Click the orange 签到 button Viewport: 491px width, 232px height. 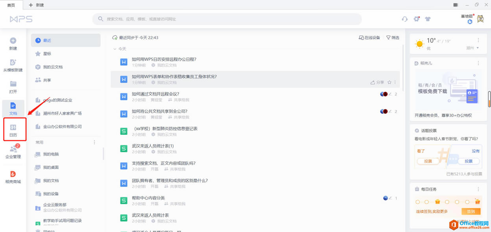click(471, 212)
